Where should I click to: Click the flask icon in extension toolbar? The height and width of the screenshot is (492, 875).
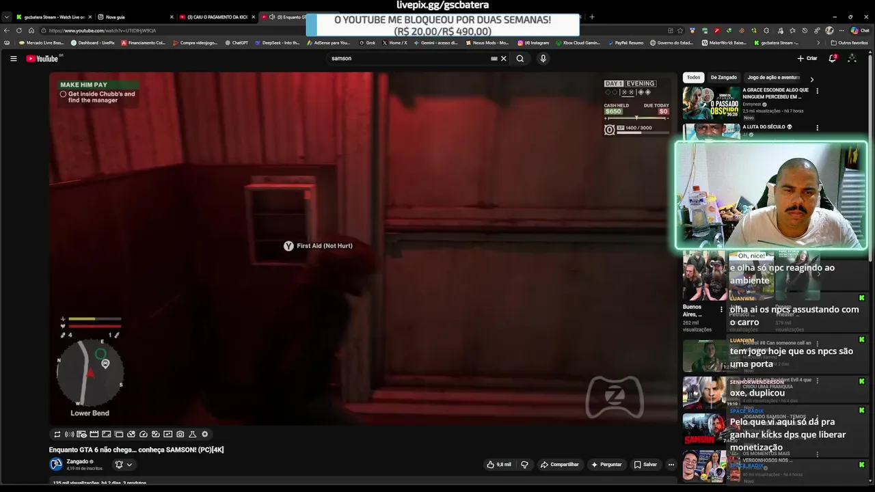[x=192, y=434]
